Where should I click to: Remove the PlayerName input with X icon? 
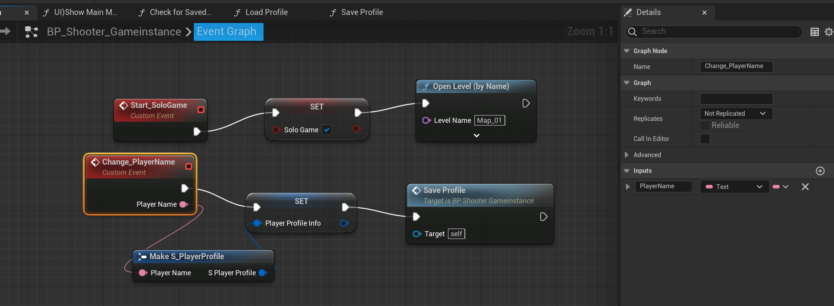[x=805, y=187]
